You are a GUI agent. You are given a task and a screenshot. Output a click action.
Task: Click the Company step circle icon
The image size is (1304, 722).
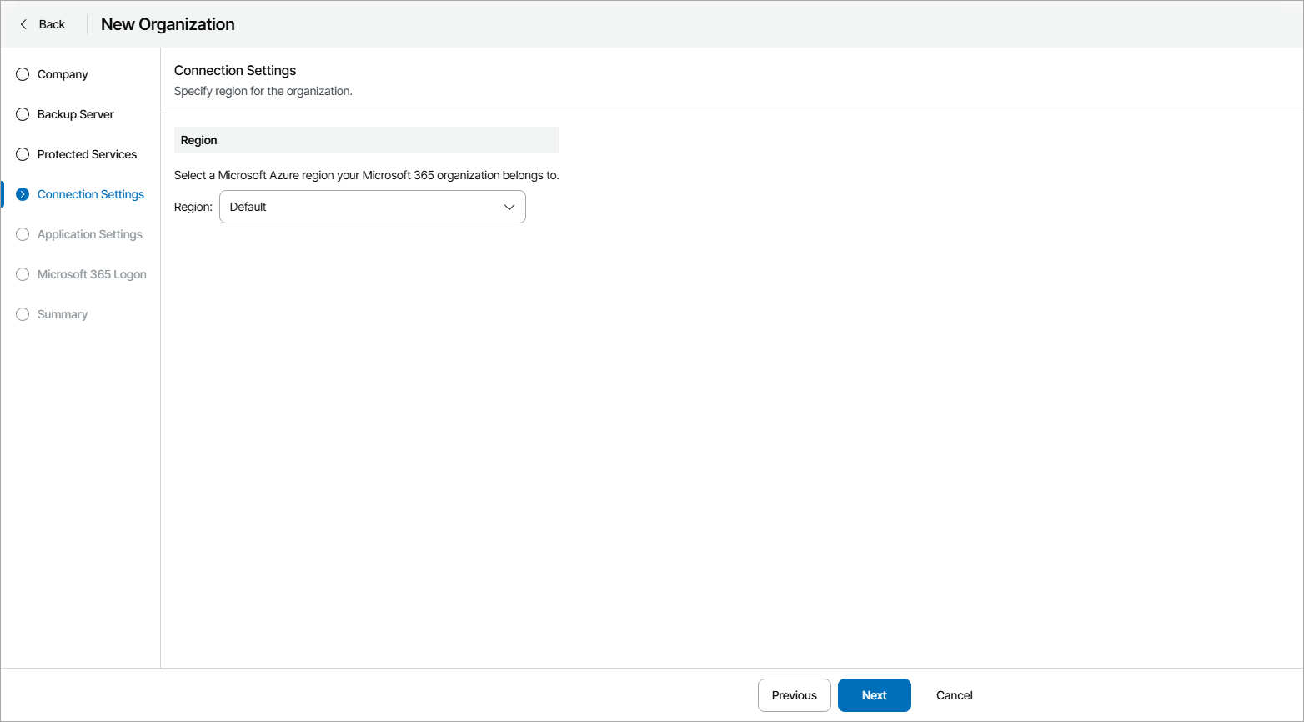[x=22, y=74]
